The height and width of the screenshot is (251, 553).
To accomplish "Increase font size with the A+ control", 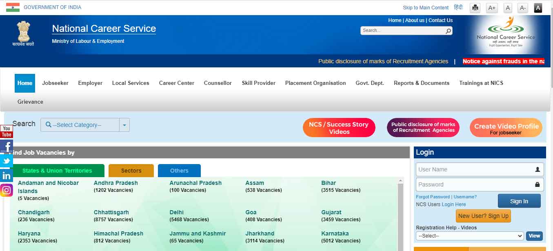I will (x=492, y=8).
